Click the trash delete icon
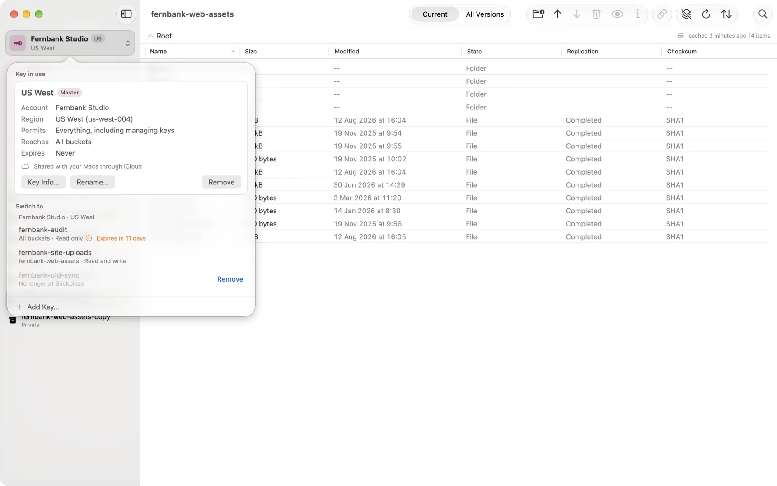The height and width of the screenshot is (486, 777). click(596, 14)
